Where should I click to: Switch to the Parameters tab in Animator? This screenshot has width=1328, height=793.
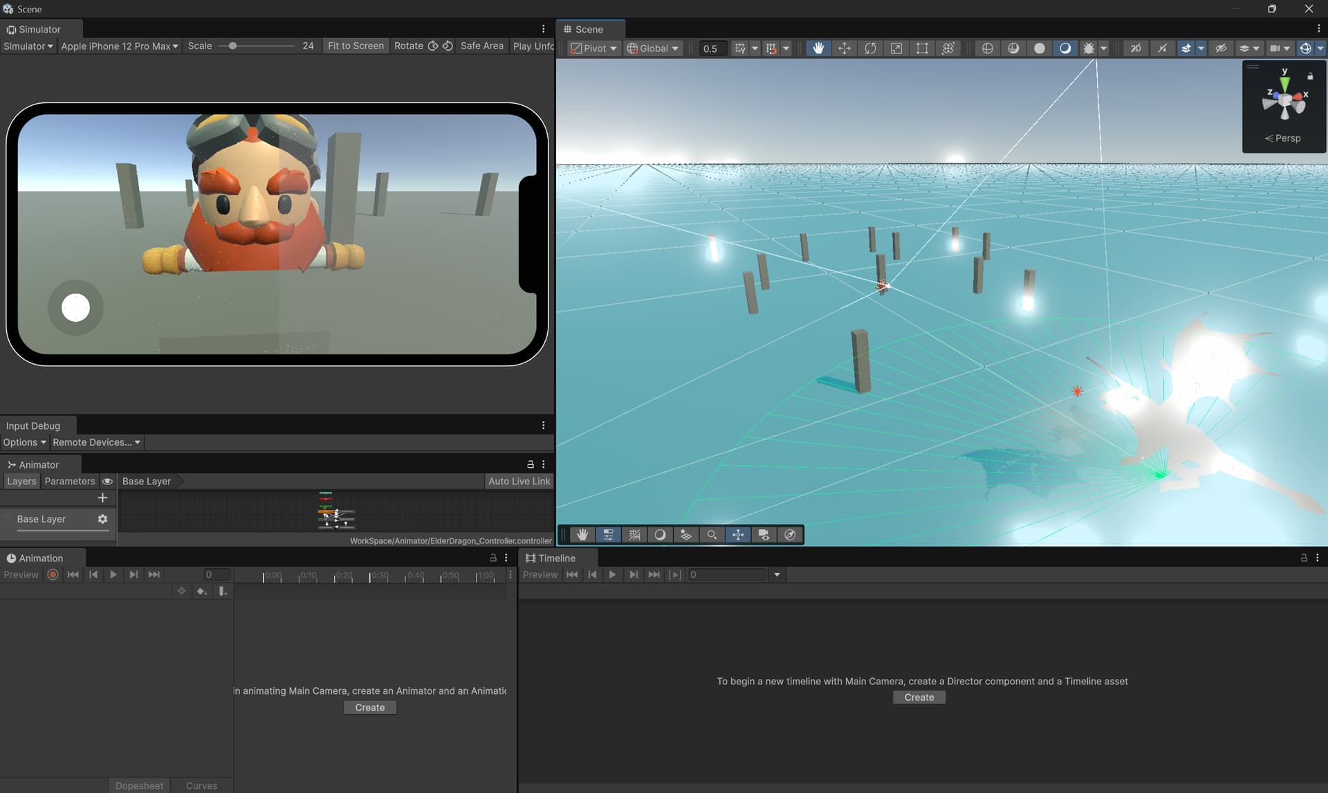(70, 481)
